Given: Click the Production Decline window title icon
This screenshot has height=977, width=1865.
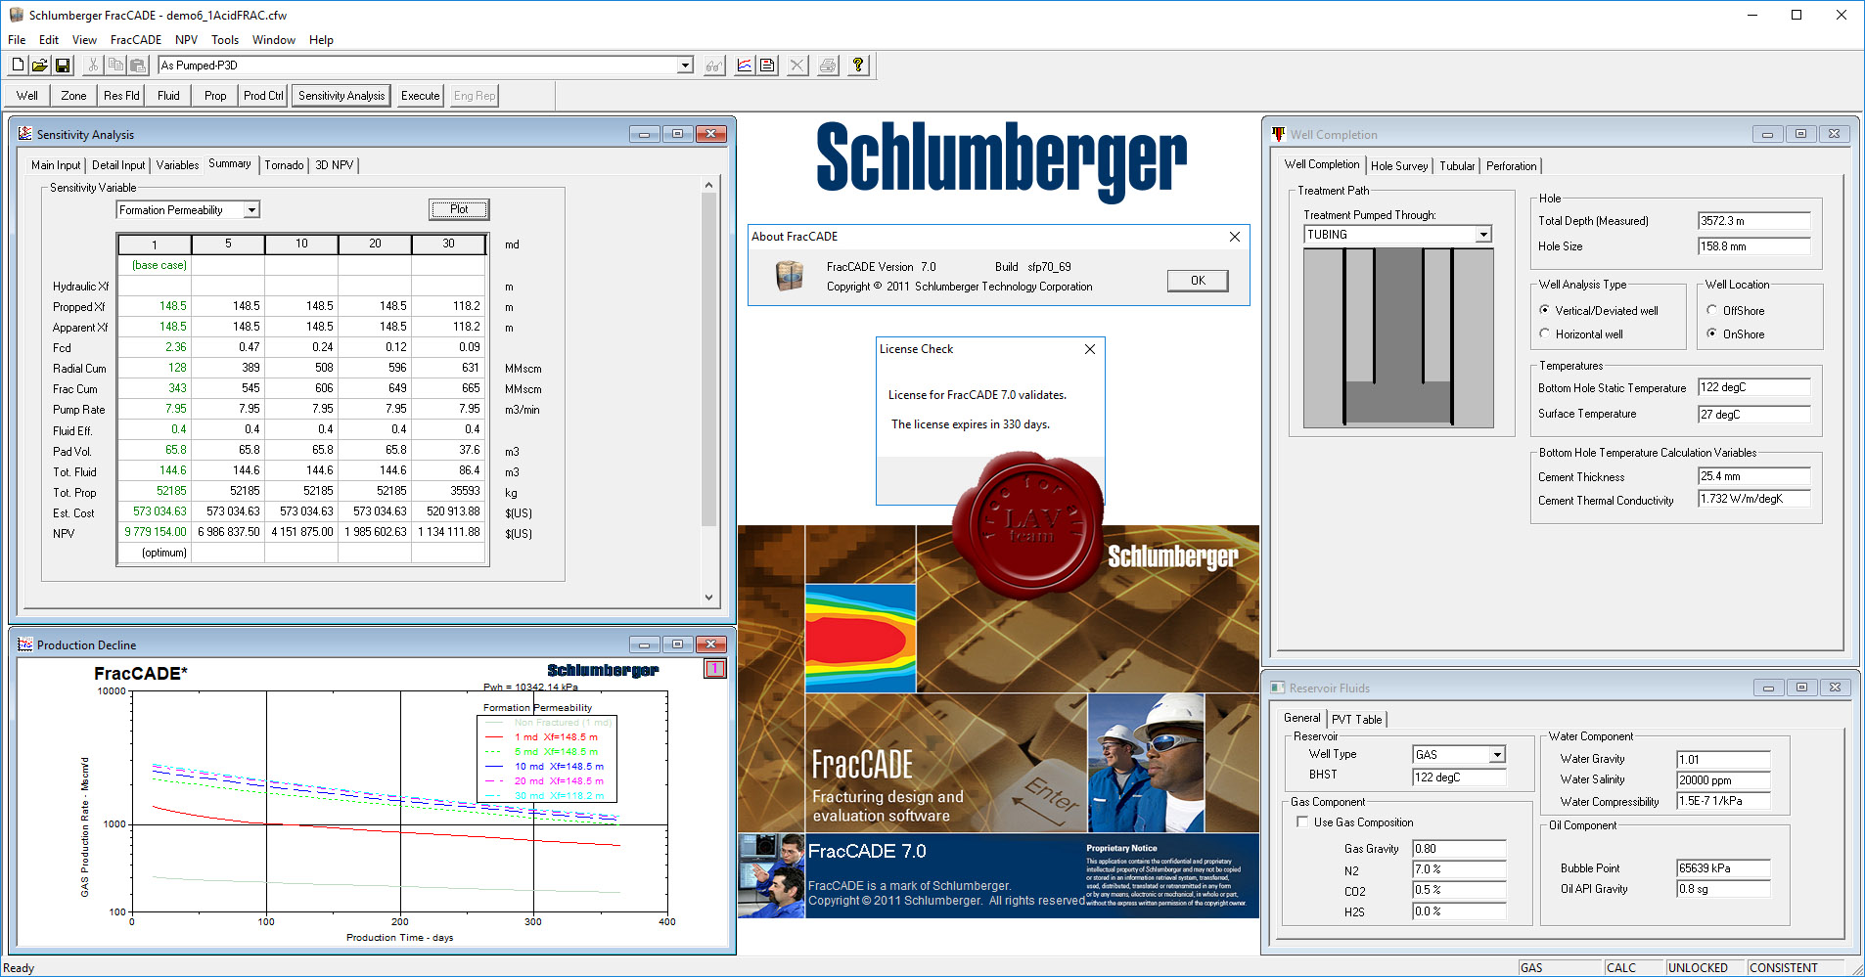Looking at the screenshot, I should [x=24, y=644].
